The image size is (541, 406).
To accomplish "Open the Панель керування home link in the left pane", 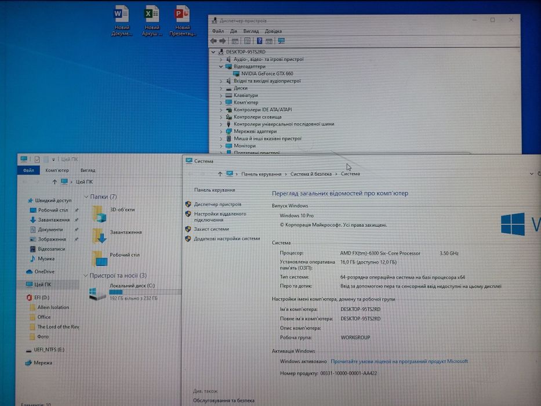I will pyautogui.click(x=215, y=190).
